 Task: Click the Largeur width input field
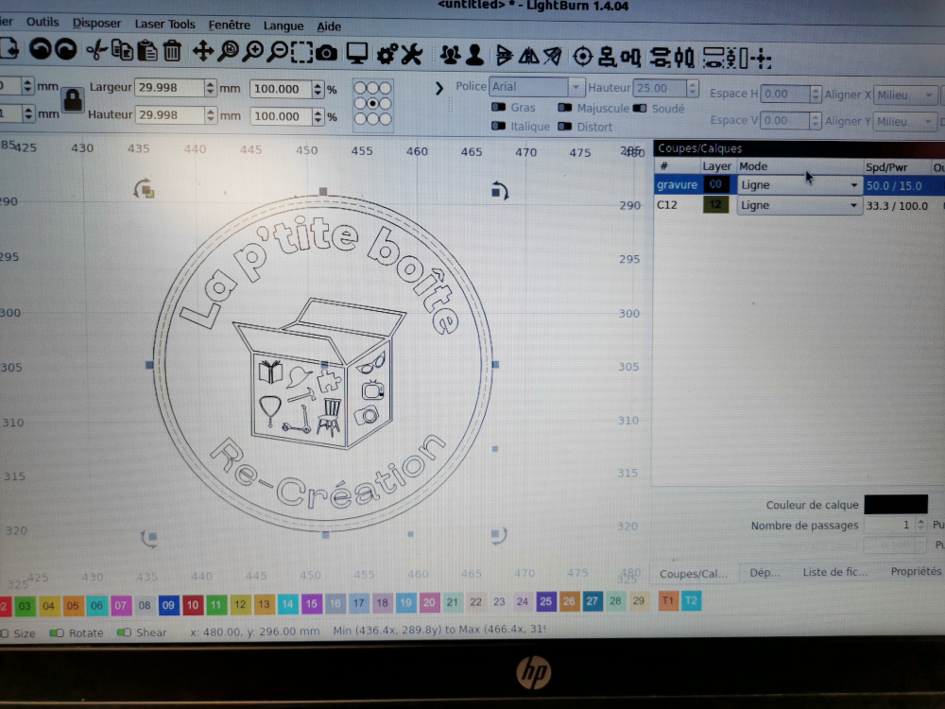coord(169,88)
